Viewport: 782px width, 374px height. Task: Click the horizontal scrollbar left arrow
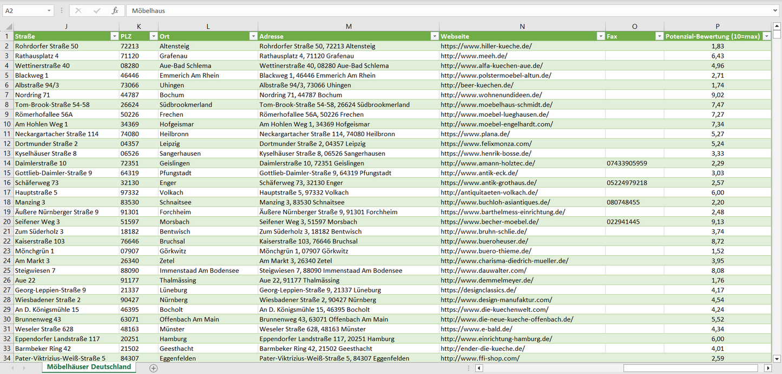tap(479, 368)
